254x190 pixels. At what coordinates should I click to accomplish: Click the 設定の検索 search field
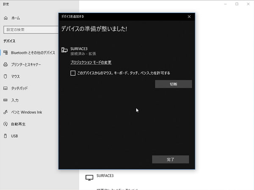pos(31,30)
